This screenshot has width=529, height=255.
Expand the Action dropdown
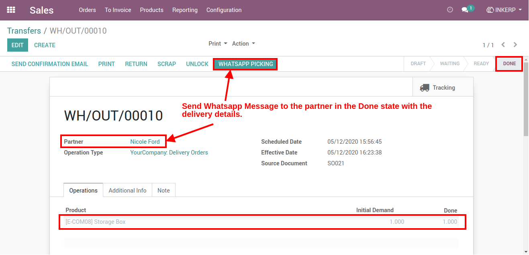pyautogui.click(x=243, y=44)
